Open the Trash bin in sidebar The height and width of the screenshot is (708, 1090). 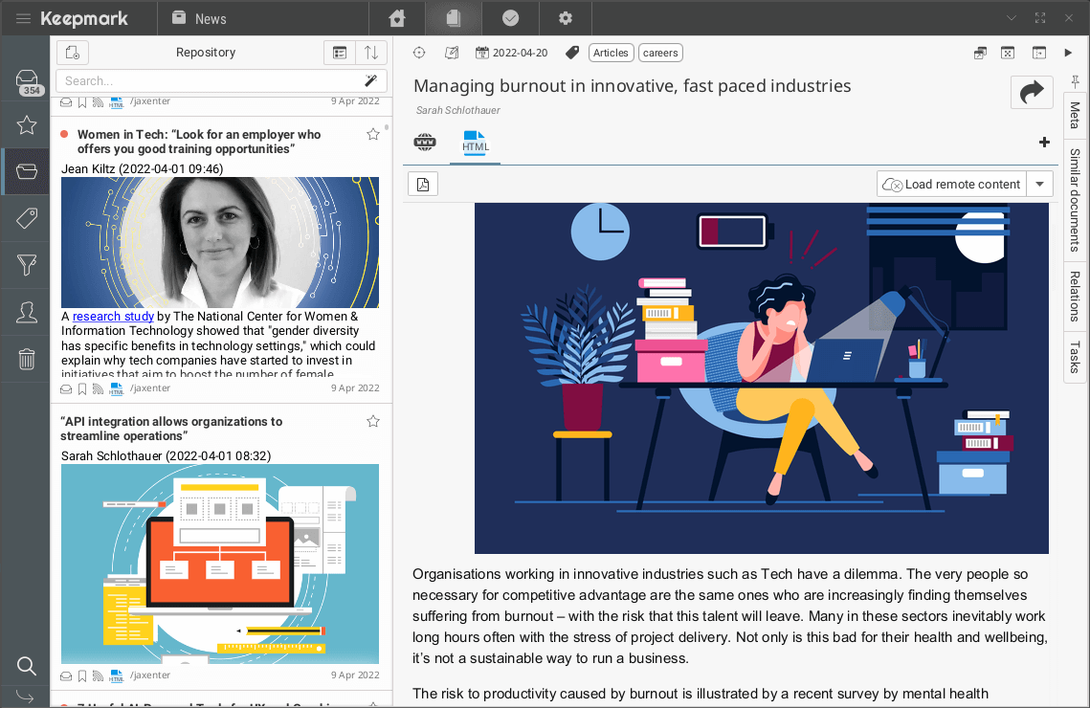[x=27, y=359]
